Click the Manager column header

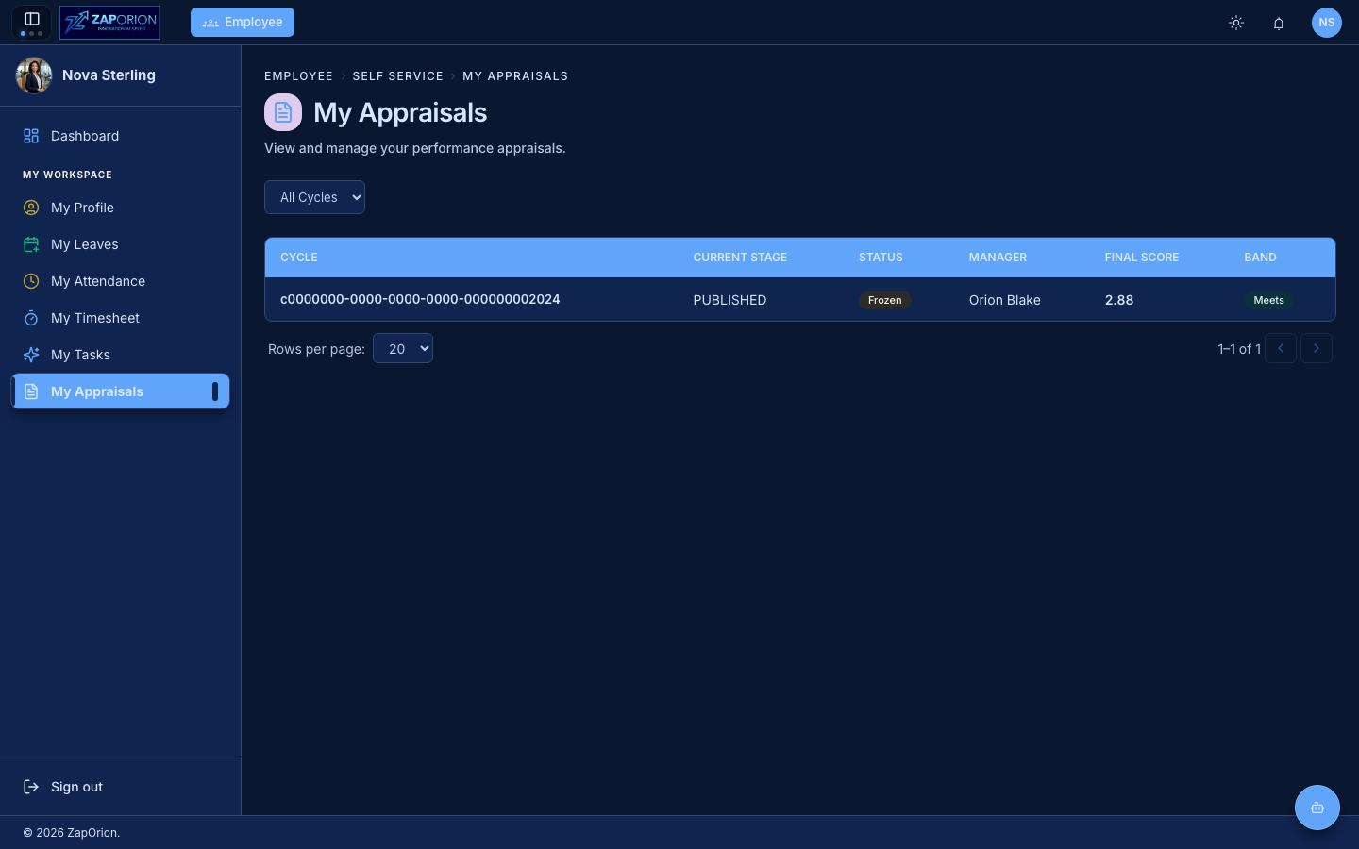(998, 258)
